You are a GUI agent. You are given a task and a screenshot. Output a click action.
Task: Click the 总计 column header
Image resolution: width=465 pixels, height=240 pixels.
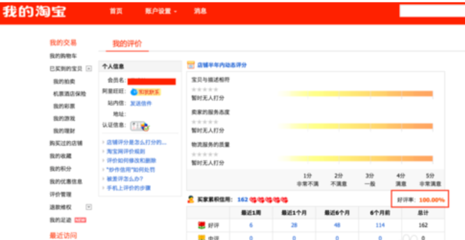423,213
